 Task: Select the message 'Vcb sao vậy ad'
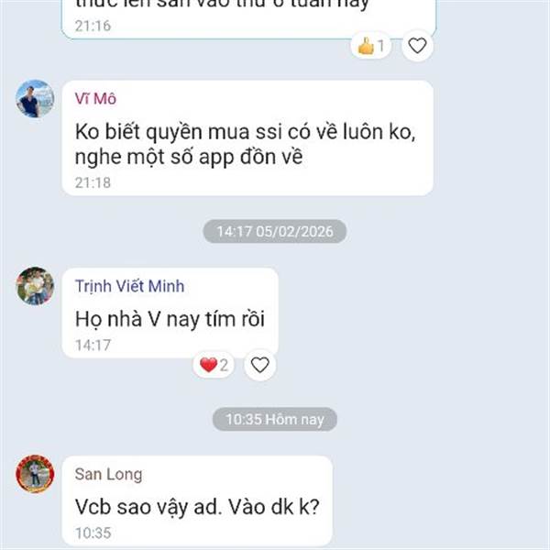pos(197,500)
